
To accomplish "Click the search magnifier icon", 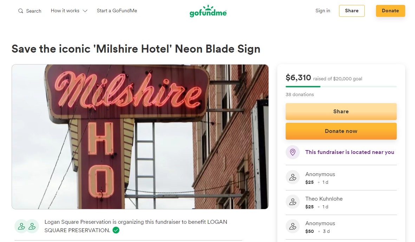I will point(21,11).
